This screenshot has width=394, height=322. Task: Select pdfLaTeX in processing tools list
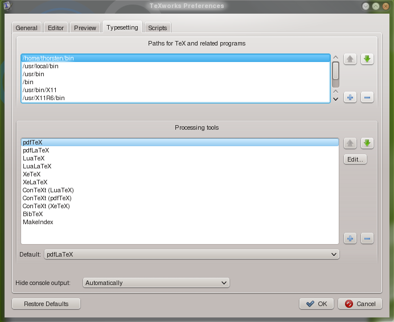(180, 150)
